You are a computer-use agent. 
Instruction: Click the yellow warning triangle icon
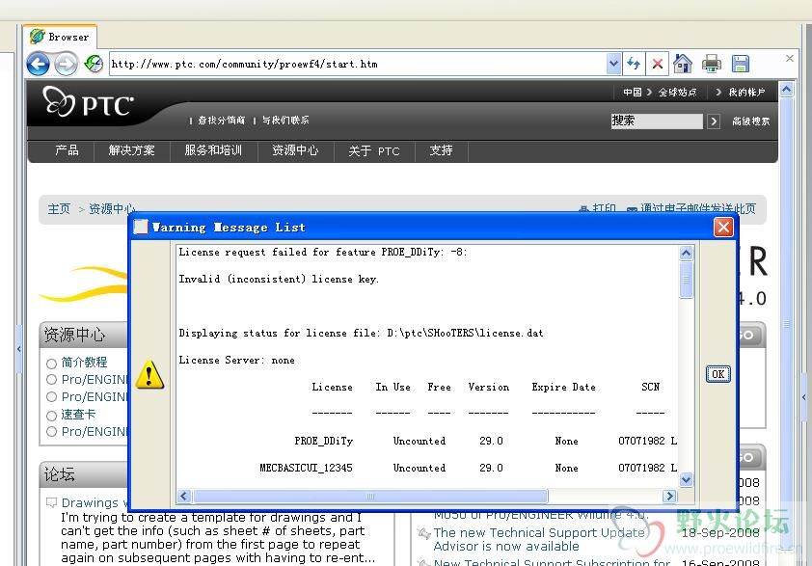pos(149,374)
